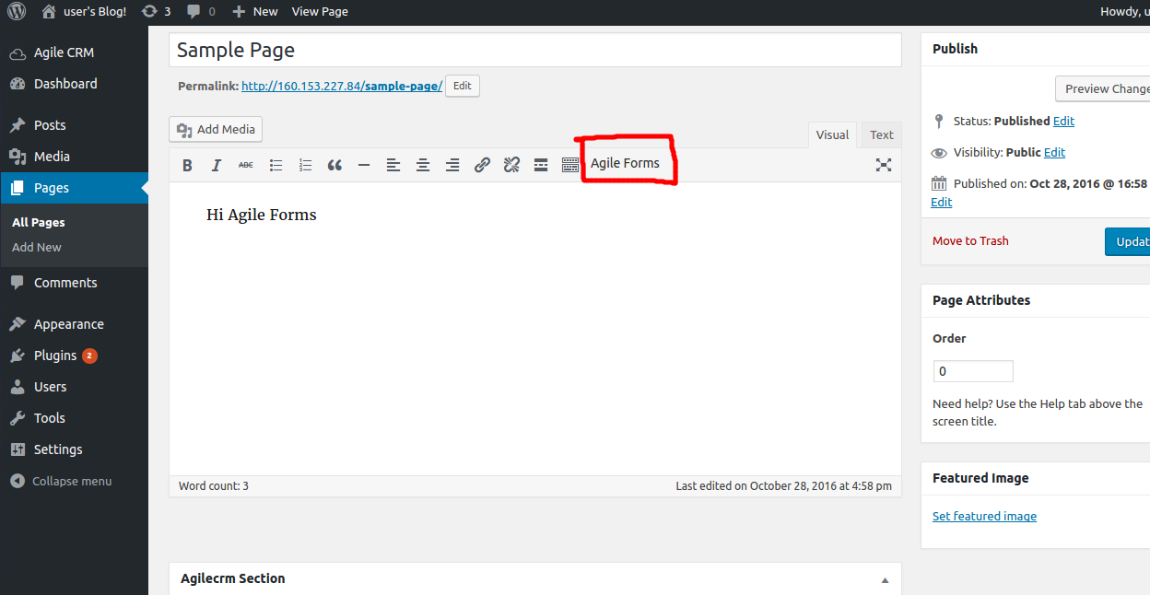The width and height of the screenshot is (1150, 595).
Task: Click the insert link icon
Action: (x=482, y=165)
